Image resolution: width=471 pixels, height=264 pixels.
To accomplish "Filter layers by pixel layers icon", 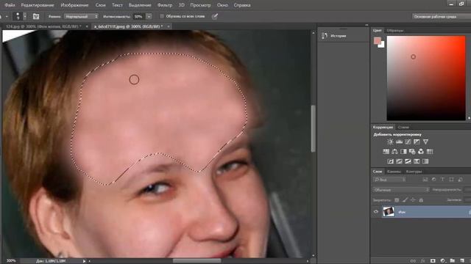I will tap(425, 180).
